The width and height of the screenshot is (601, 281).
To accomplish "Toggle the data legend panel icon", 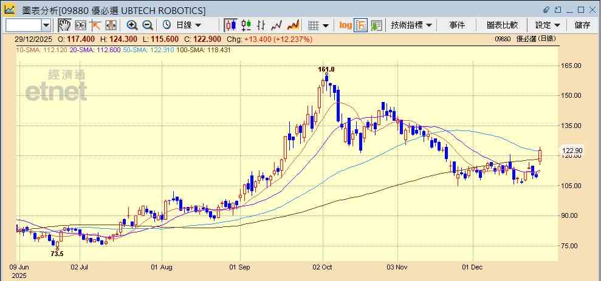I will 361,25.
